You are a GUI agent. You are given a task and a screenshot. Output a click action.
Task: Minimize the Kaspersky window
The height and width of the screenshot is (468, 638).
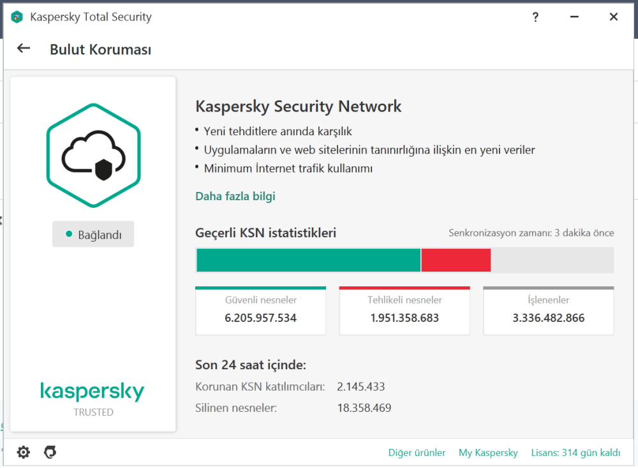[x=574, y=17]
